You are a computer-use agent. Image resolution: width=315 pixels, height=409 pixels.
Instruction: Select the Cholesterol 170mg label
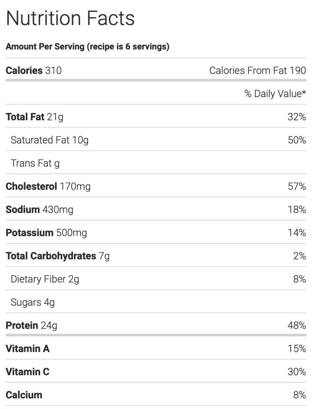pos(48,187)
